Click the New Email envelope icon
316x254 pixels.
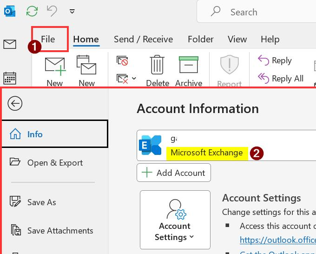tap(55, 67)
